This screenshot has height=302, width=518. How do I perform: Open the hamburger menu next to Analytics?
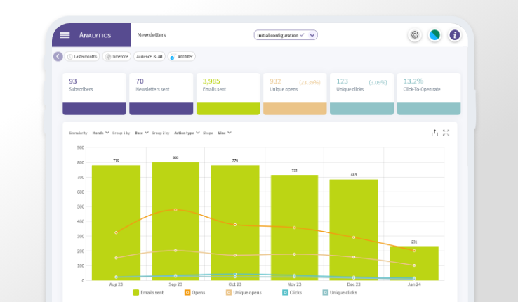pos(65,35)
